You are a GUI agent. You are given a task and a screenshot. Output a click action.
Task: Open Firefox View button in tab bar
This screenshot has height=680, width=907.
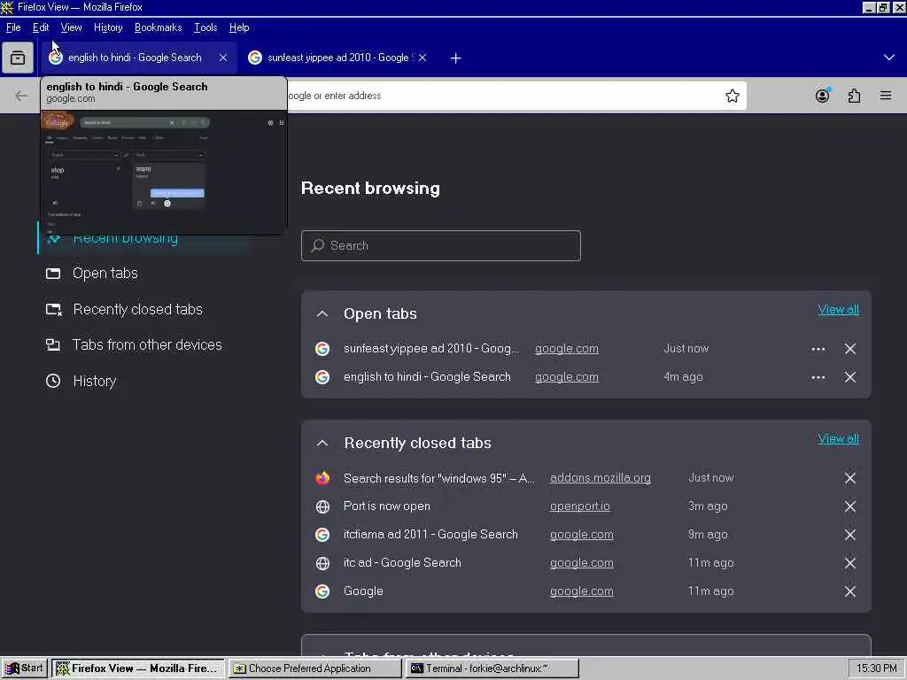18,58
